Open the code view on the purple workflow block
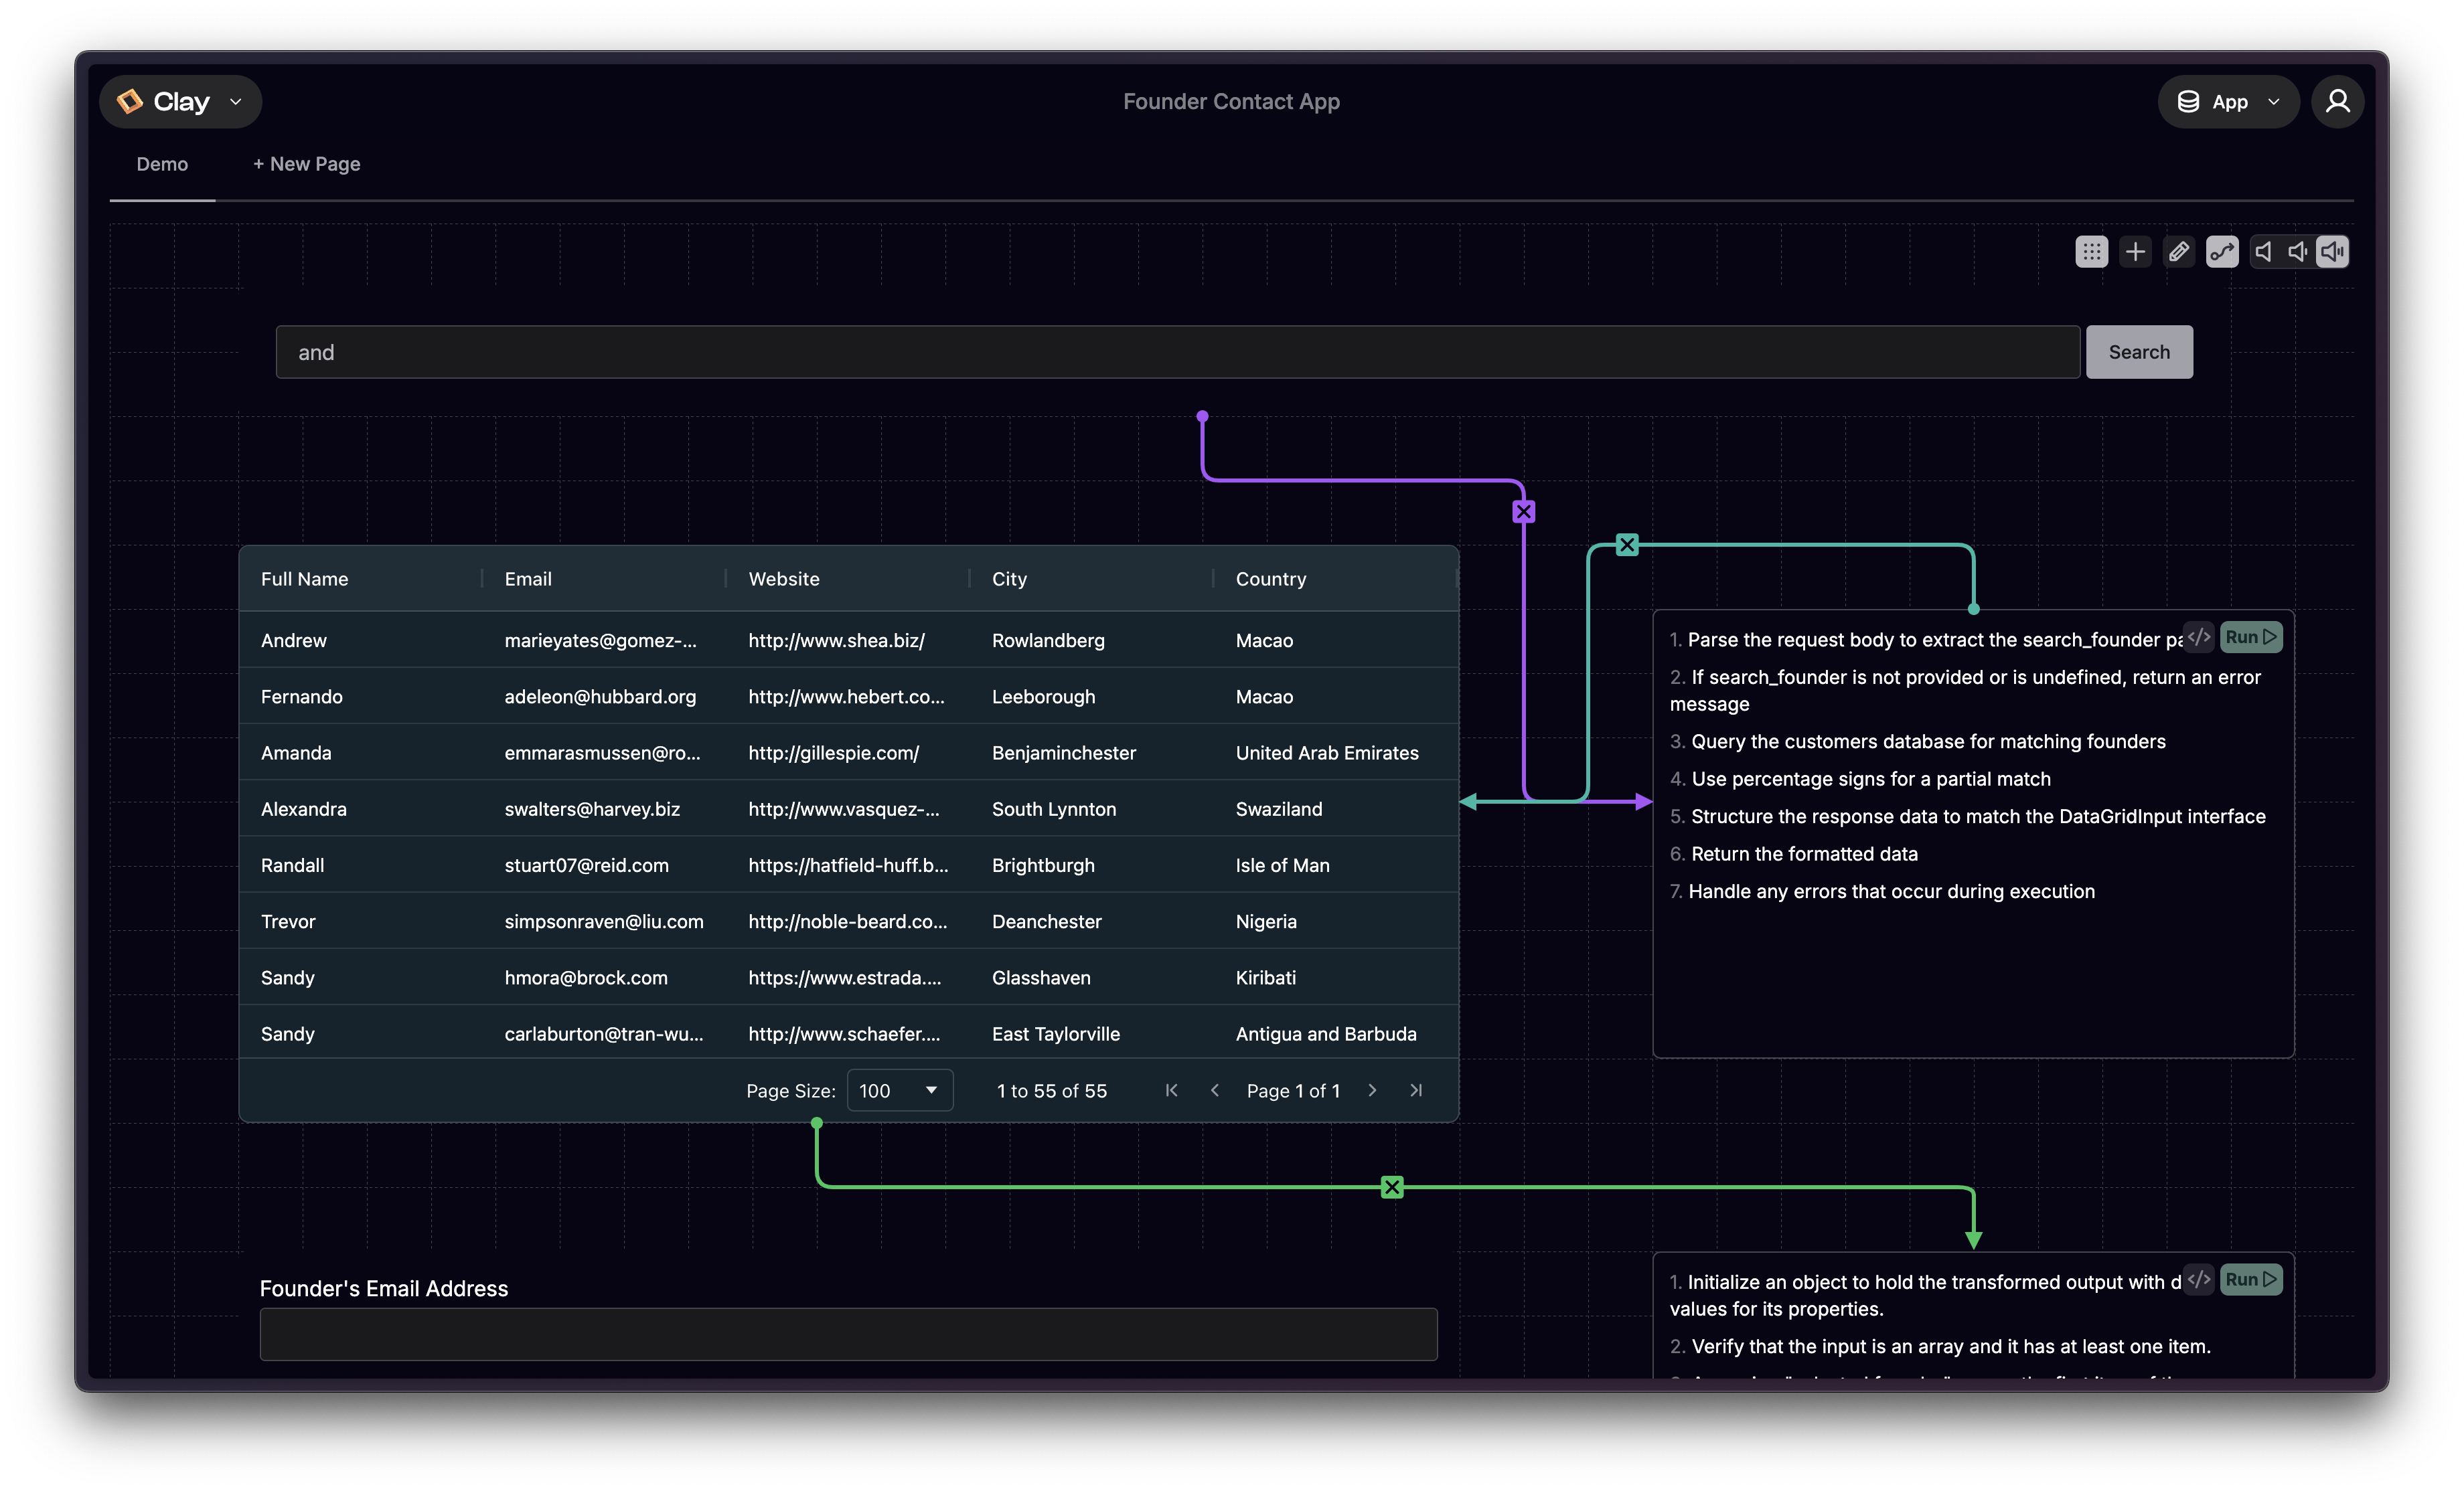Viewport: 2464px width, 1491px height. (2198, 636)
